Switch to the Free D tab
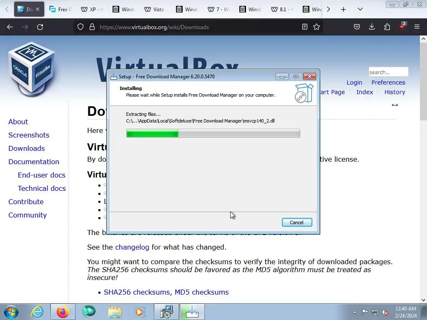 point(61,9)
